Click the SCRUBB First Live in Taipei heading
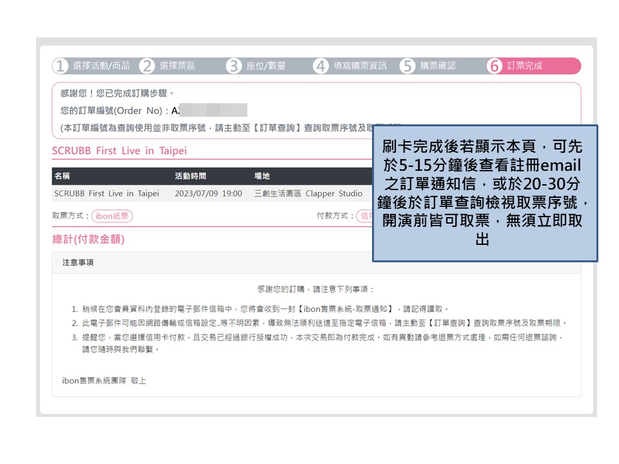The image size is (619, 464). 119,151
